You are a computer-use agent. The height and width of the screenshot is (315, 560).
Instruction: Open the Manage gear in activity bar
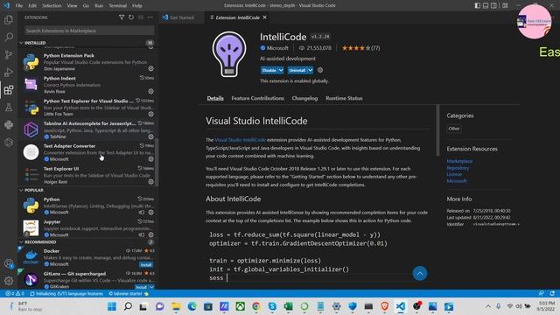[x=9, y=281]
